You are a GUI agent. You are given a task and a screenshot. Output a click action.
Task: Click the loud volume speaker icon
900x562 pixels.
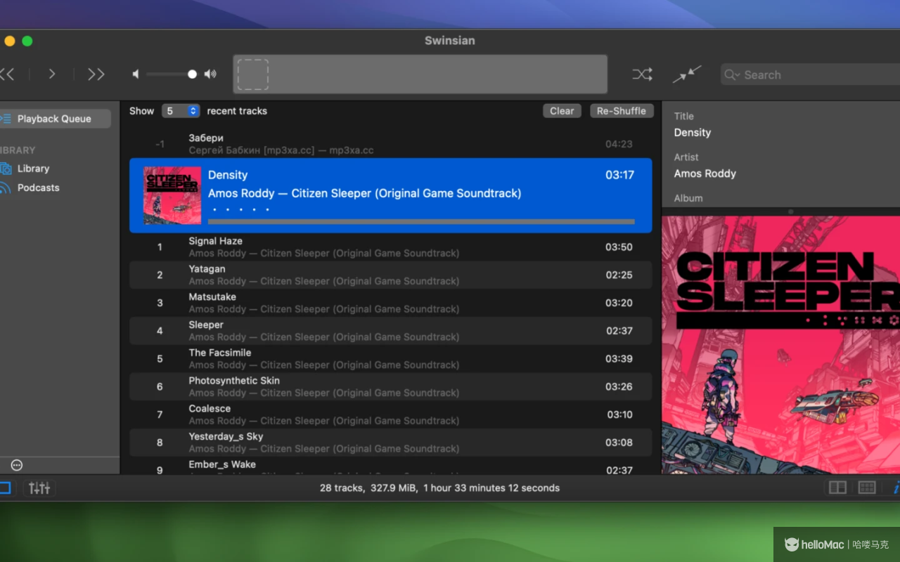coord(210,74)
